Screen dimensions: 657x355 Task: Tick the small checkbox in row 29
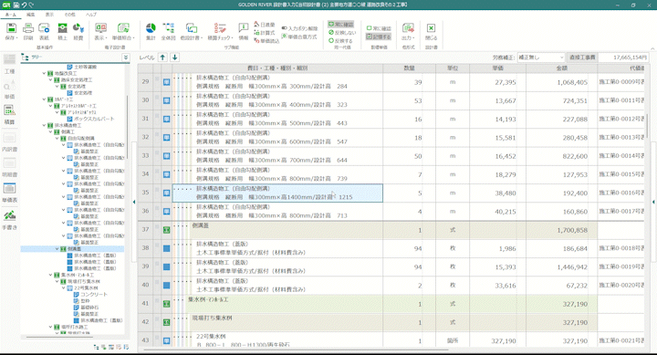157,78
